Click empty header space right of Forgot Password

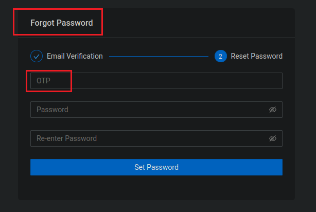(196, 23)
